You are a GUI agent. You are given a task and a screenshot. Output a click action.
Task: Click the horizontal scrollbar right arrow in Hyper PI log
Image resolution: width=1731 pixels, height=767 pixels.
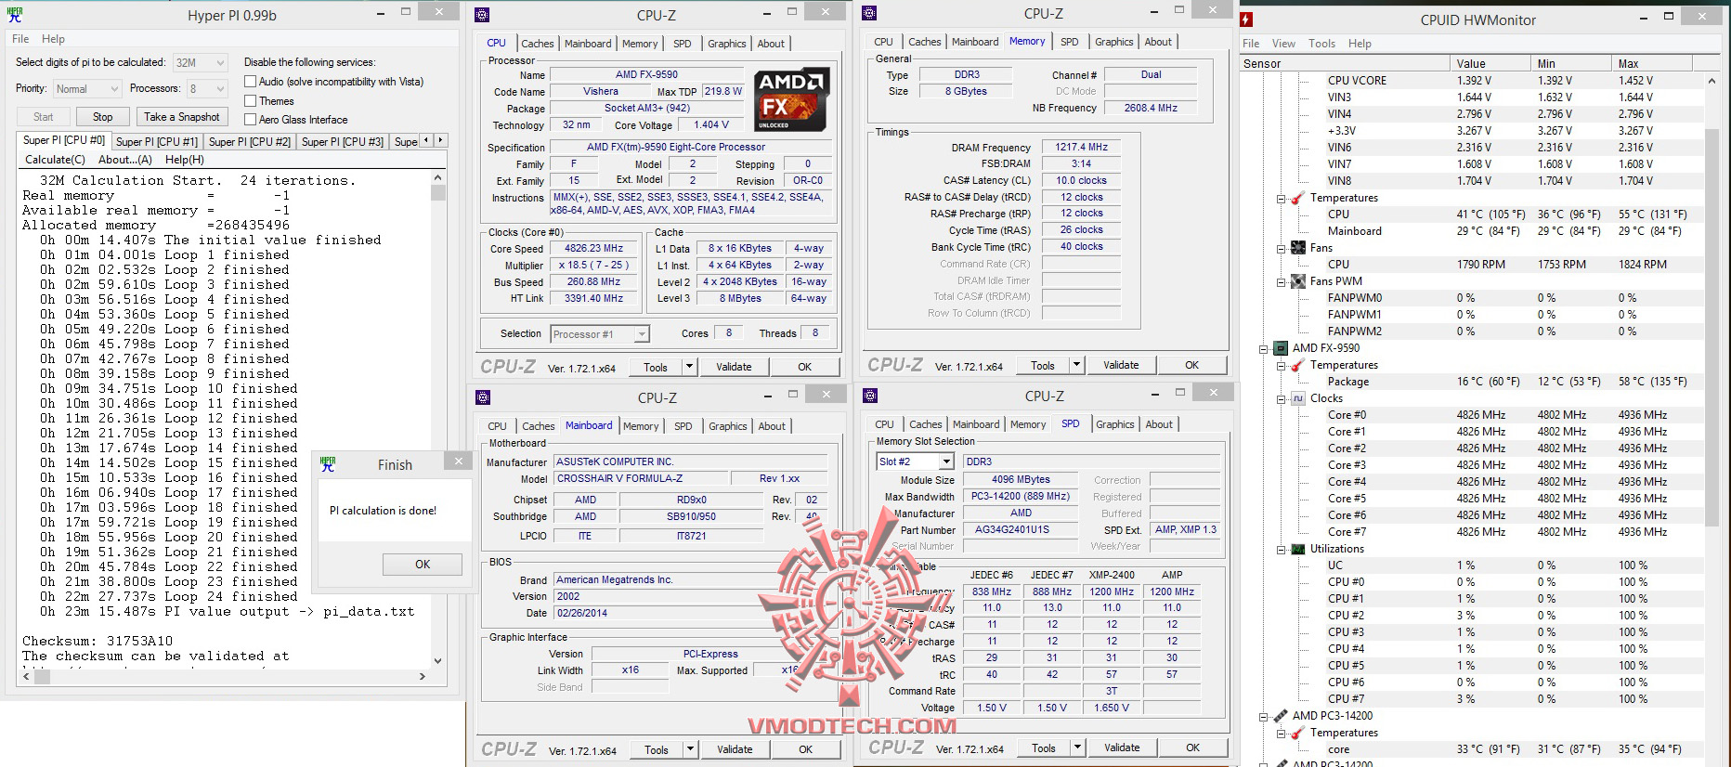[x=423, y=676]
